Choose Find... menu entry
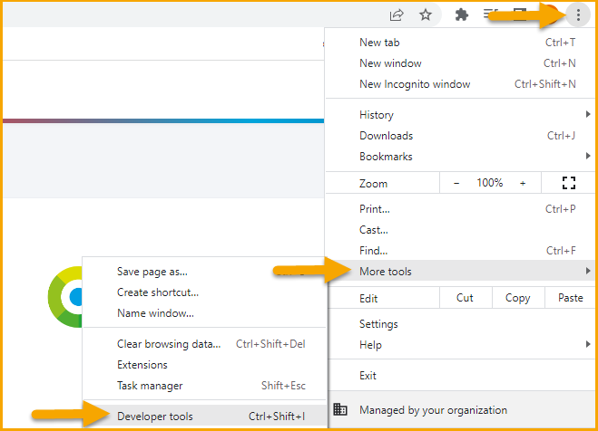The height and width of the screenshot is (431, 598). tap(460, 250)
